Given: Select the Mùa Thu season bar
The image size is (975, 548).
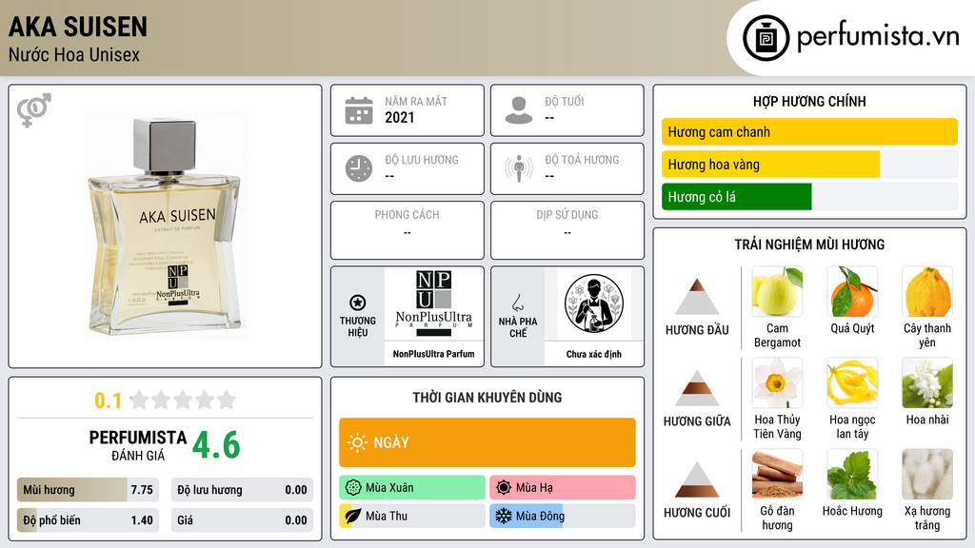Looking at the screenshot, I should tap(412, 516).
